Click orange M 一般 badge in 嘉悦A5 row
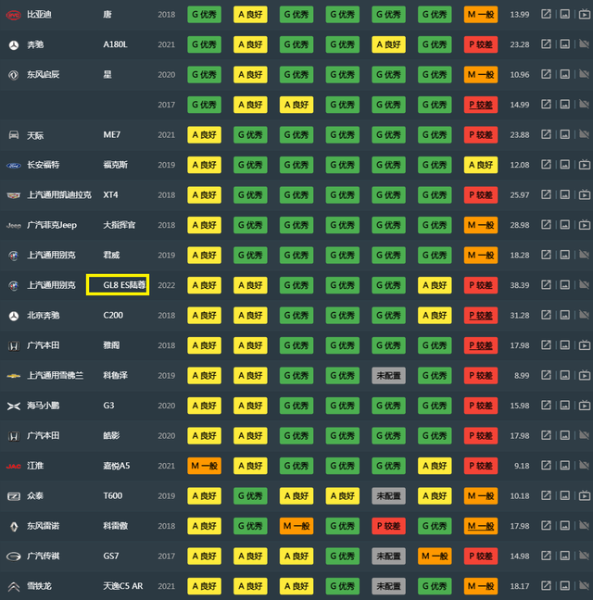This screenshot has height=600, width=593. 204,466
